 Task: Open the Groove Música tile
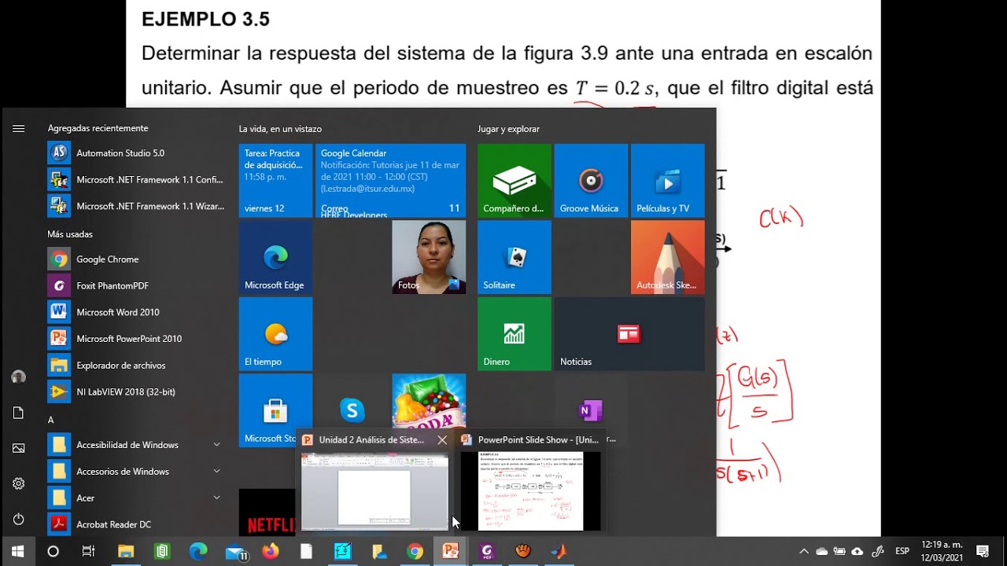591,181
